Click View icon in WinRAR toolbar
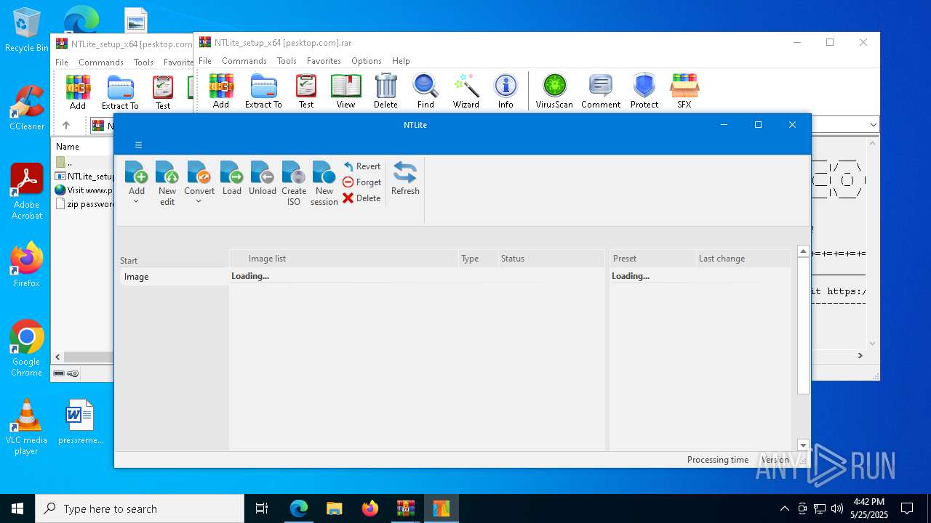This screenshot has width=931, height=523. 345,86
